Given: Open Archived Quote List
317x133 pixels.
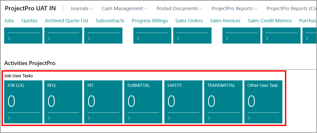Looking at the screenshot, I should coord(67,21).
